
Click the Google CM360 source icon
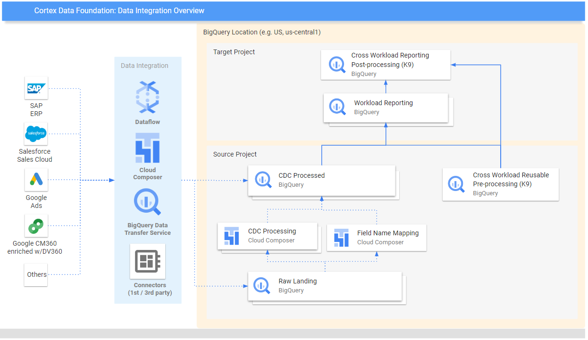[x=36, y=225]
